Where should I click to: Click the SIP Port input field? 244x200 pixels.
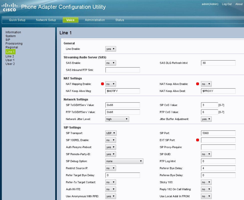(218, 133)
